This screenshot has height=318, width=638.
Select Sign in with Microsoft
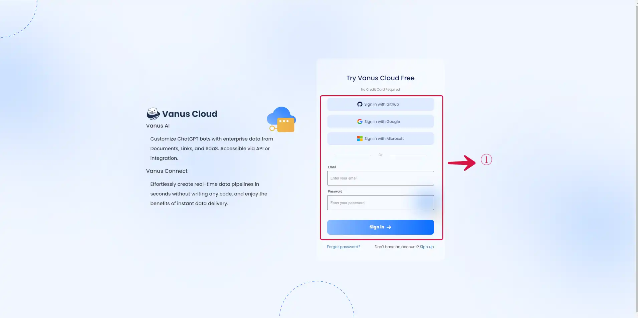pos(380,139)
